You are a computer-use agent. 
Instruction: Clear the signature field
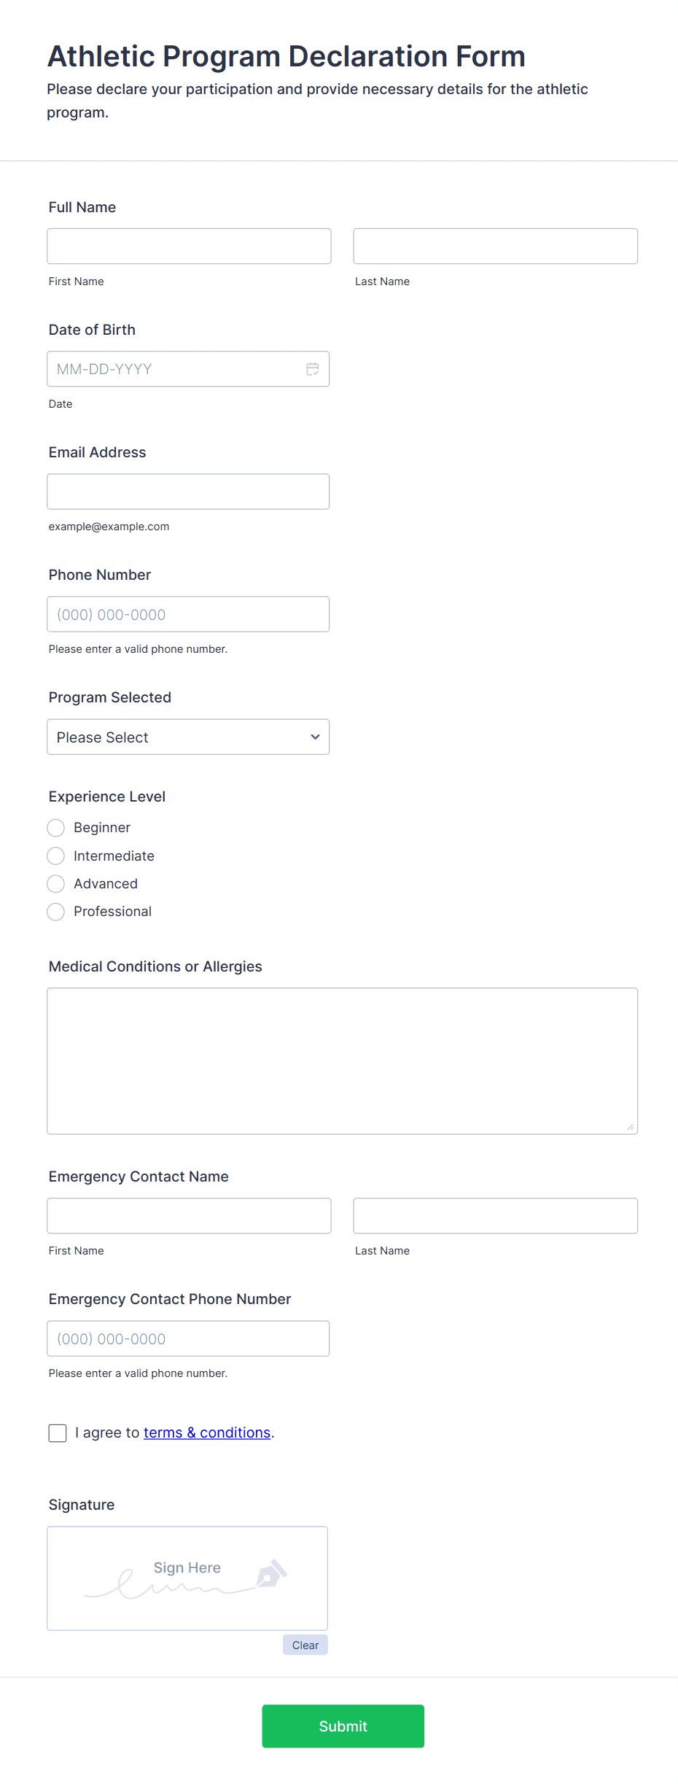(305, 1645)
